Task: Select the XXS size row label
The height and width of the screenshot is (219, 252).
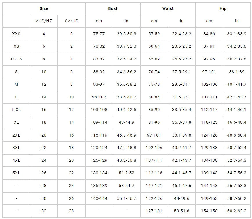Action: 16,34
